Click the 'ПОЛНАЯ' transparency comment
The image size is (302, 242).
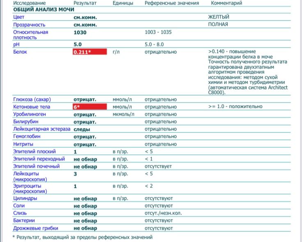[x=218, y=25]
